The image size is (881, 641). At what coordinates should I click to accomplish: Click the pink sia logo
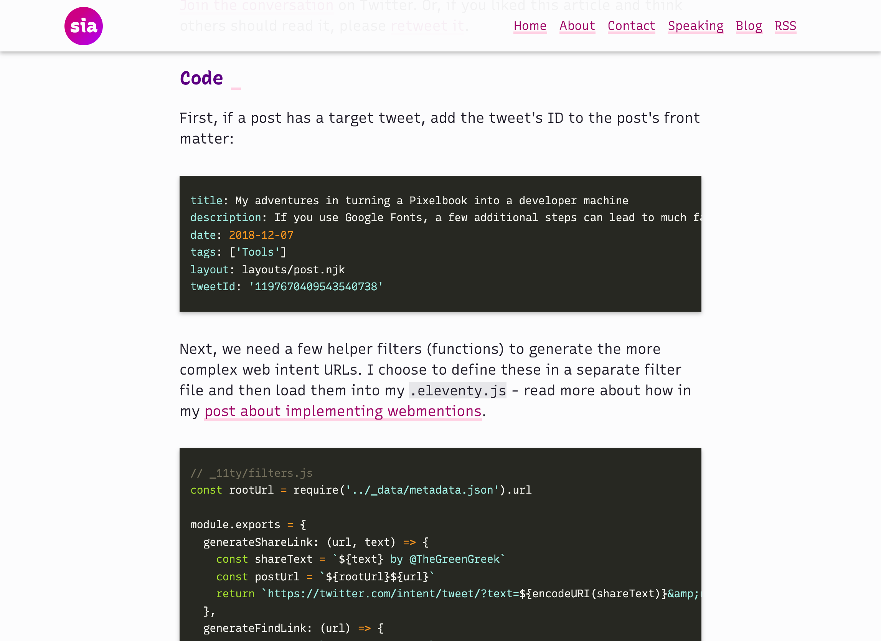[84, 26]
